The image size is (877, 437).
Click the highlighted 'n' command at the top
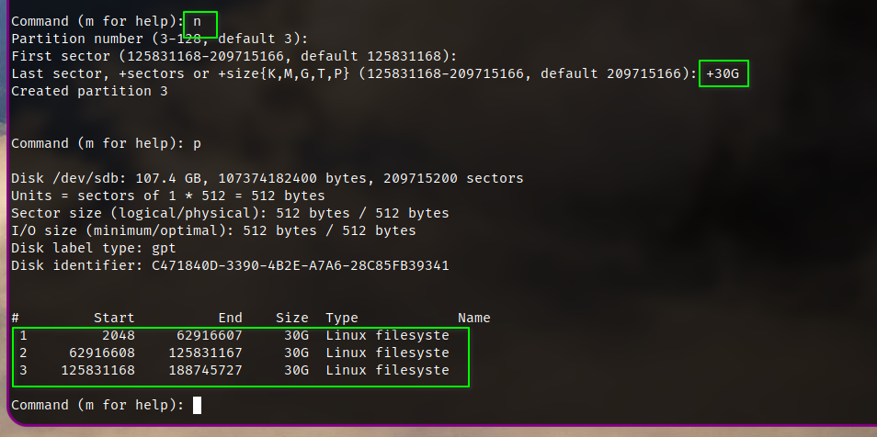point(197,21)
